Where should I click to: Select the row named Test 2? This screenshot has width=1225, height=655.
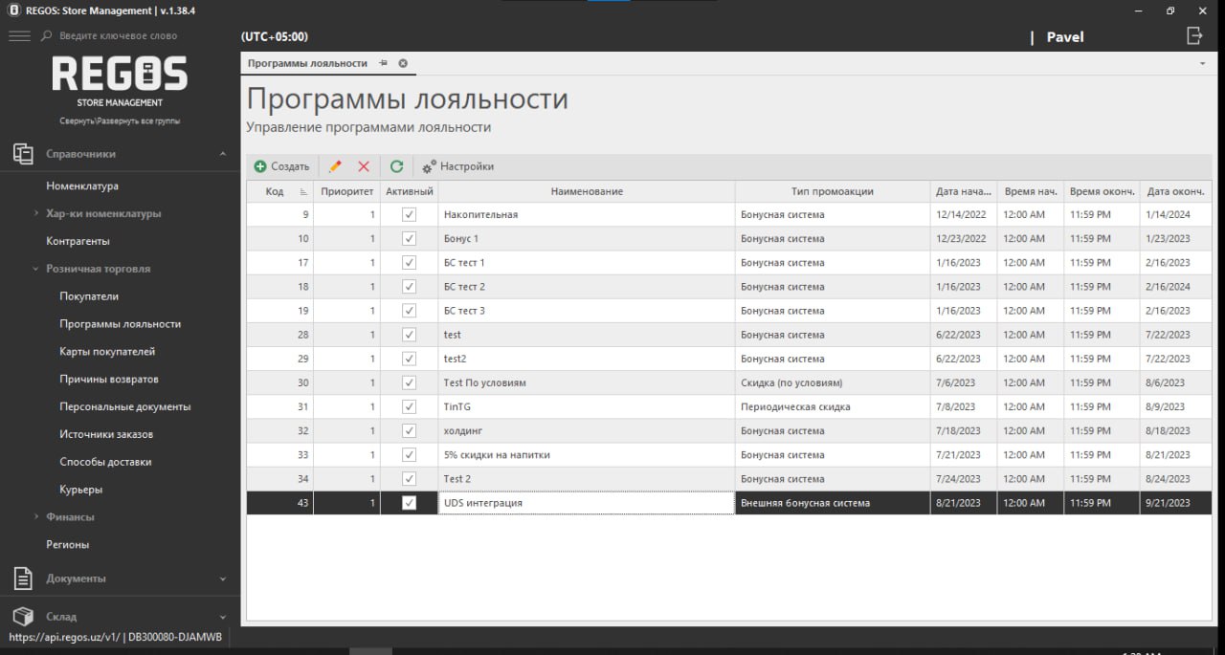point(729,478)
